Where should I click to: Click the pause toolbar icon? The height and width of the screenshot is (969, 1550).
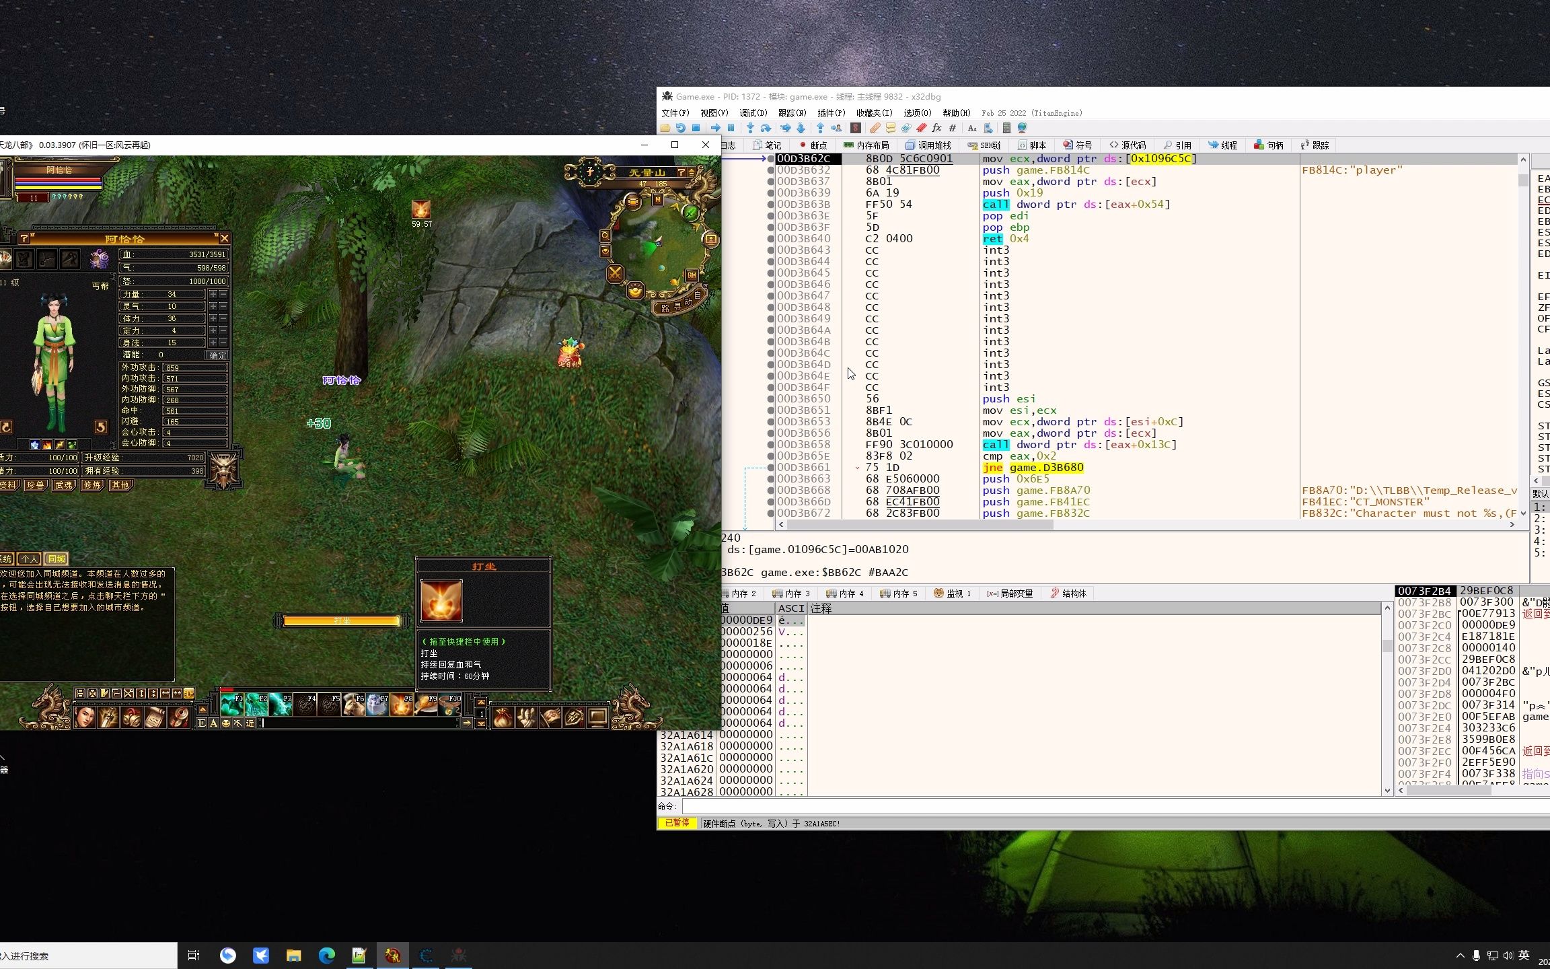tap(731, 128)
